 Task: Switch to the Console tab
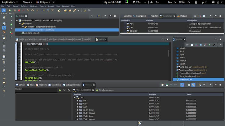tap(20, 85)
